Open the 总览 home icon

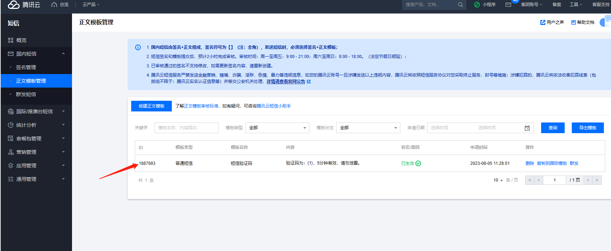pos(54,5)
